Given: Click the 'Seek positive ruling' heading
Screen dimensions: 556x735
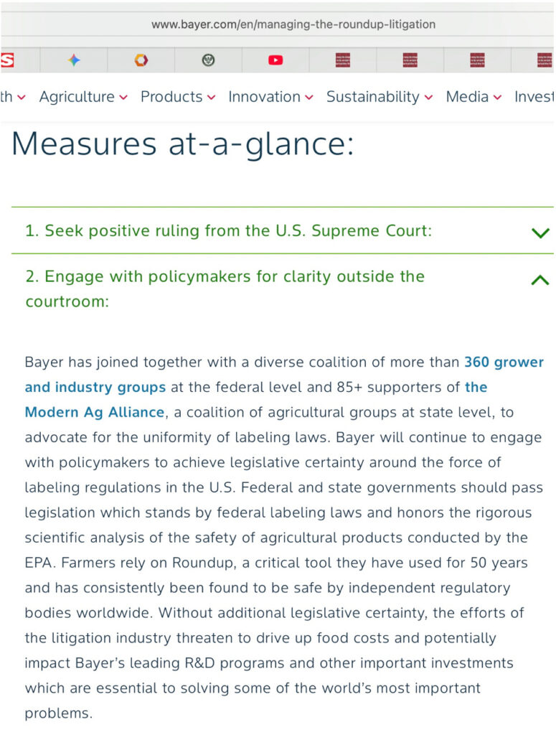Looking at the screenshot, I should (x=228, y=230).
